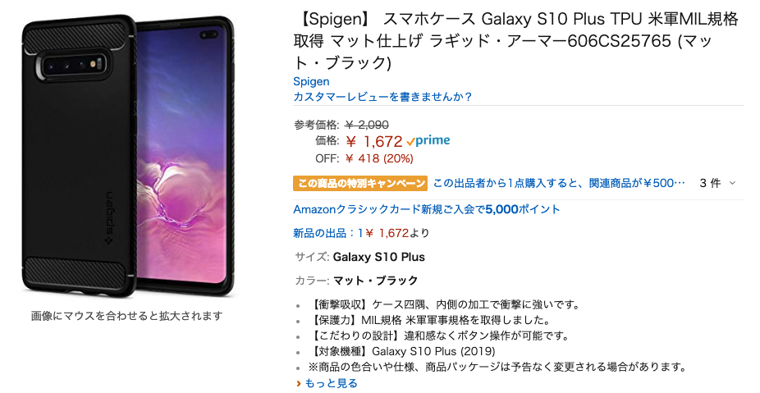Click the prime badge next to price
760x393 pixels.
(428, 141)
